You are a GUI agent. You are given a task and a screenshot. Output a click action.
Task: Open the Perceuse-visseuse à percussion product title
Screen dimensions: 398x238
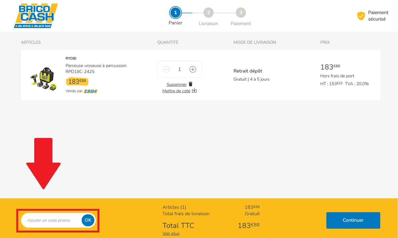[x=96, y=68]
